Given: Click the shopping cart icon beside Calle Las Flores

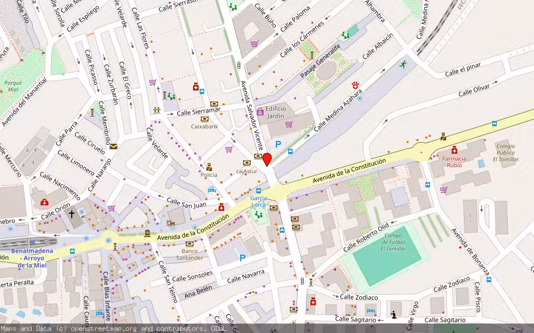Looking at the screenshot, I should [x=152, y=82].
